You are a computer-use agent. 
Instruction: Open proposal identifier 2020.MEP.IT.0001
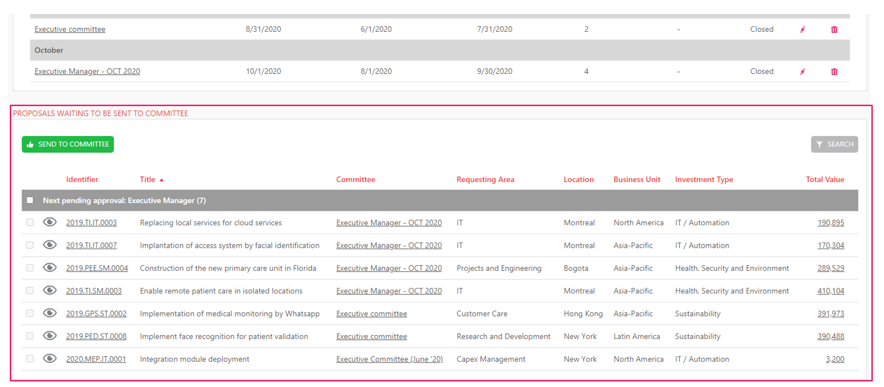pos(96,359)
